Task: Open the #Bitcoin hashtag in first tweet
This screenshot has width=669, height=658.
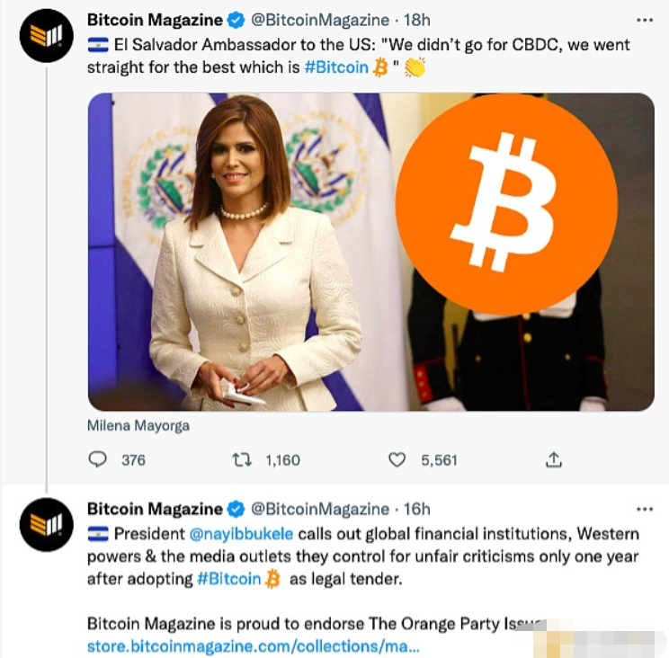Action: (x=336, y=67)
